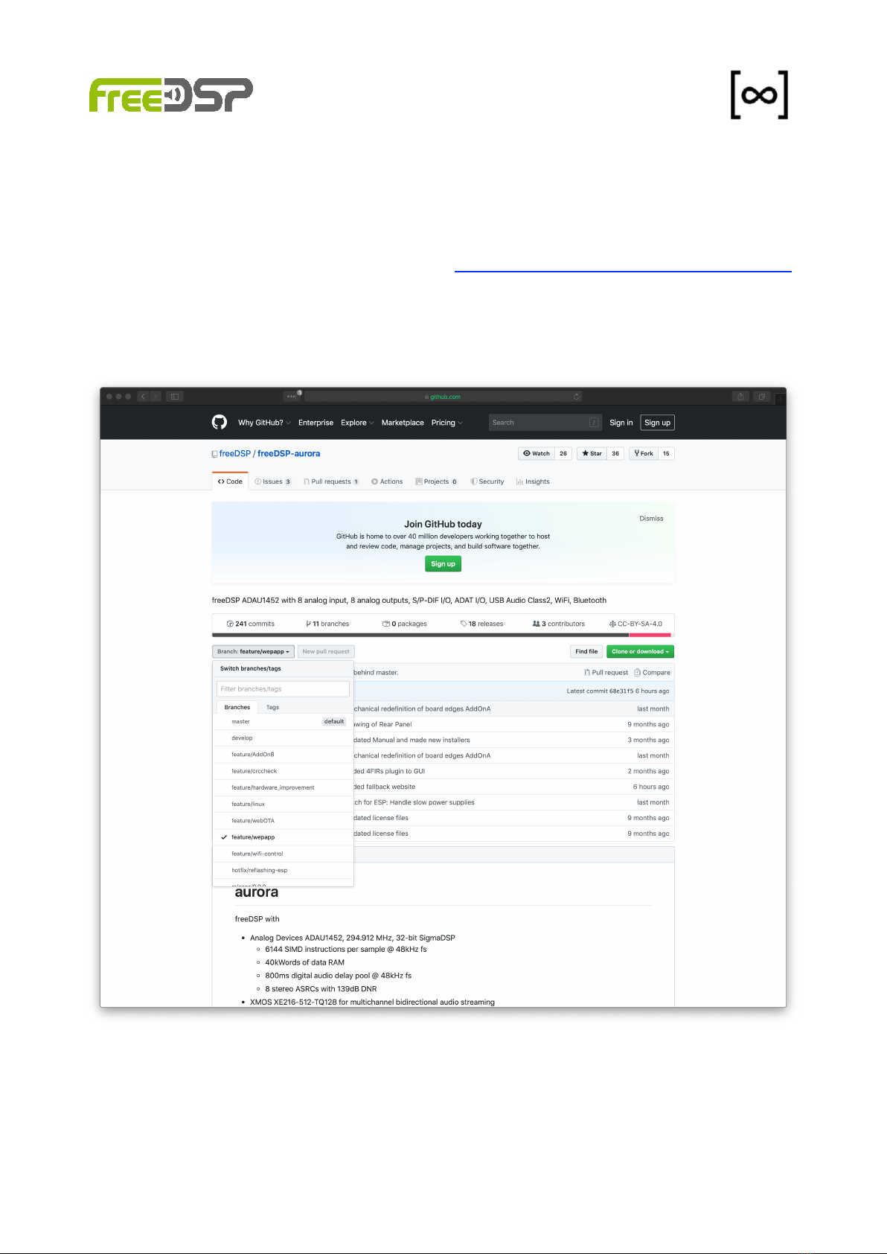Click the header Sign up button
The image size is (887, 1254).
coord(657,423)
